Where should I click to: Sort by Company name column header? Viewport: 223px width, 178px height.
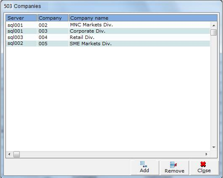point(143,18)
